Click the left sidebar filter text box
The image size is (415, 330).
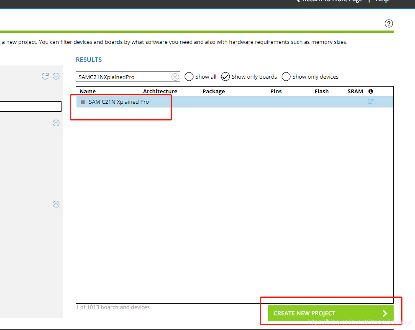(31, 106)
